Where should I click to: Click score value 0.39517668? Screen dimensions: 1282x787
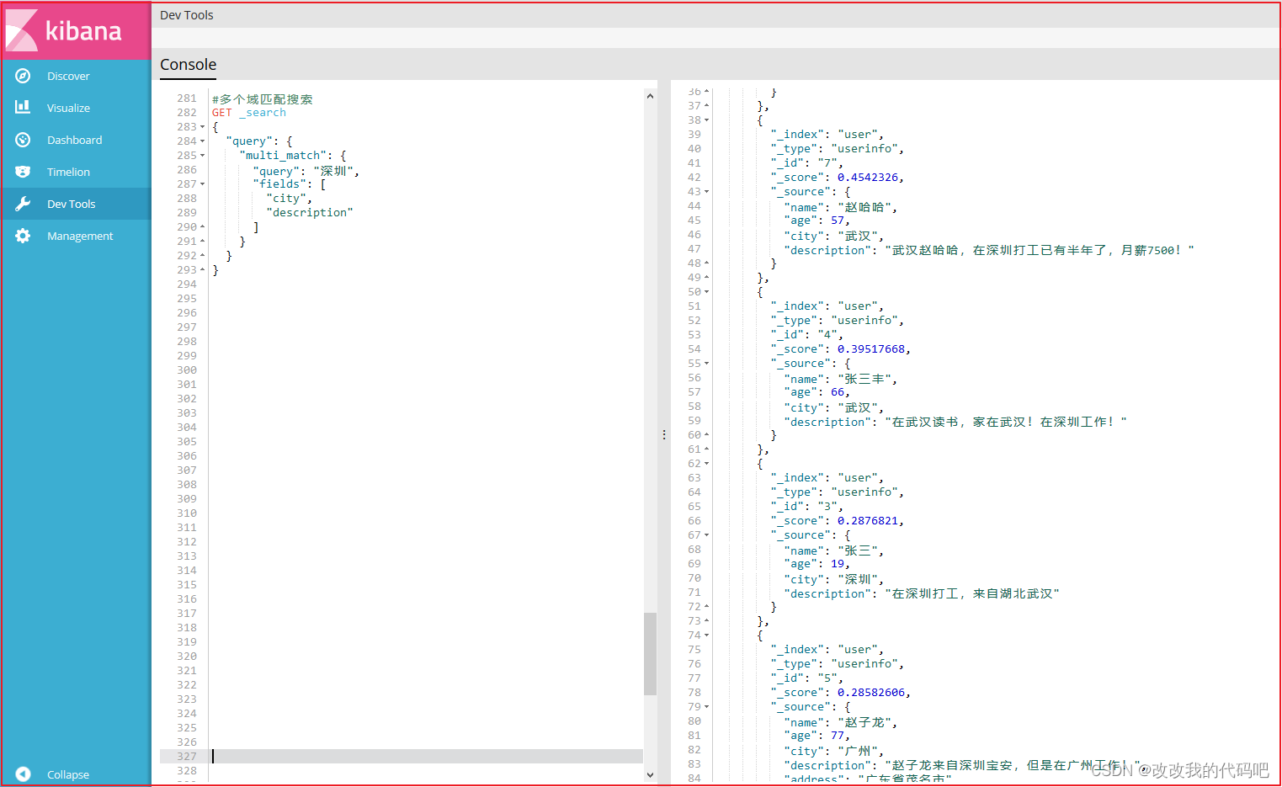pos(870,349)
